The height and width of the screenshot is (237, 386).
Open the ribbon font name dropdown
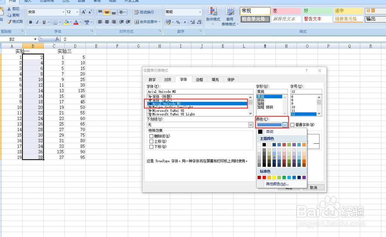tap(63, 12)
